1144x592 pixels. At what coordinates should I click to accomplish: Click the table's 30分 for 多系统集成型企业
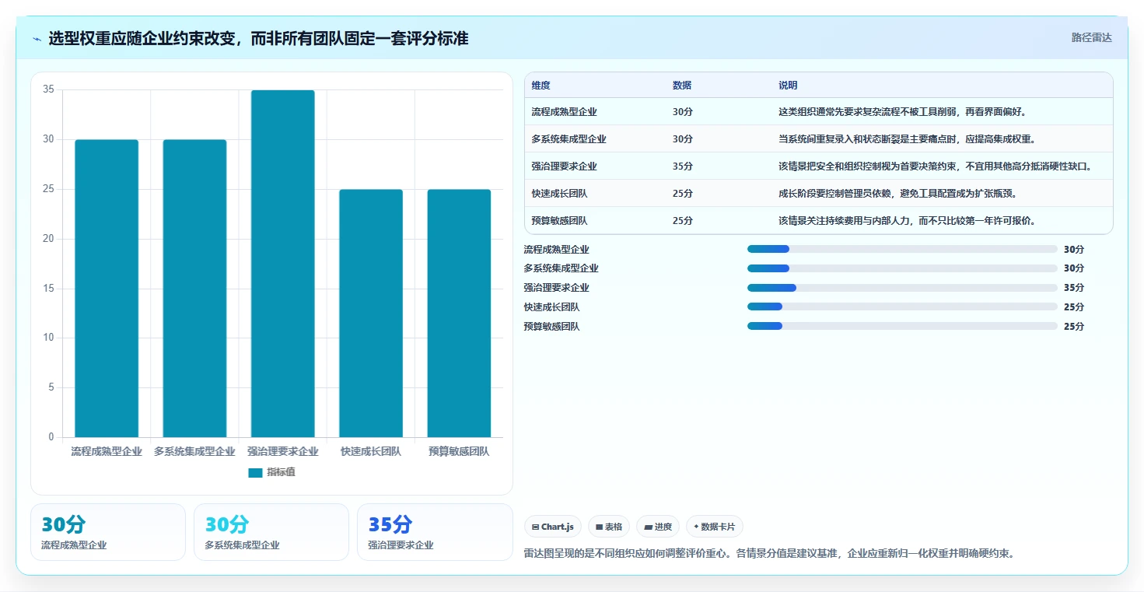coord(683,139)
